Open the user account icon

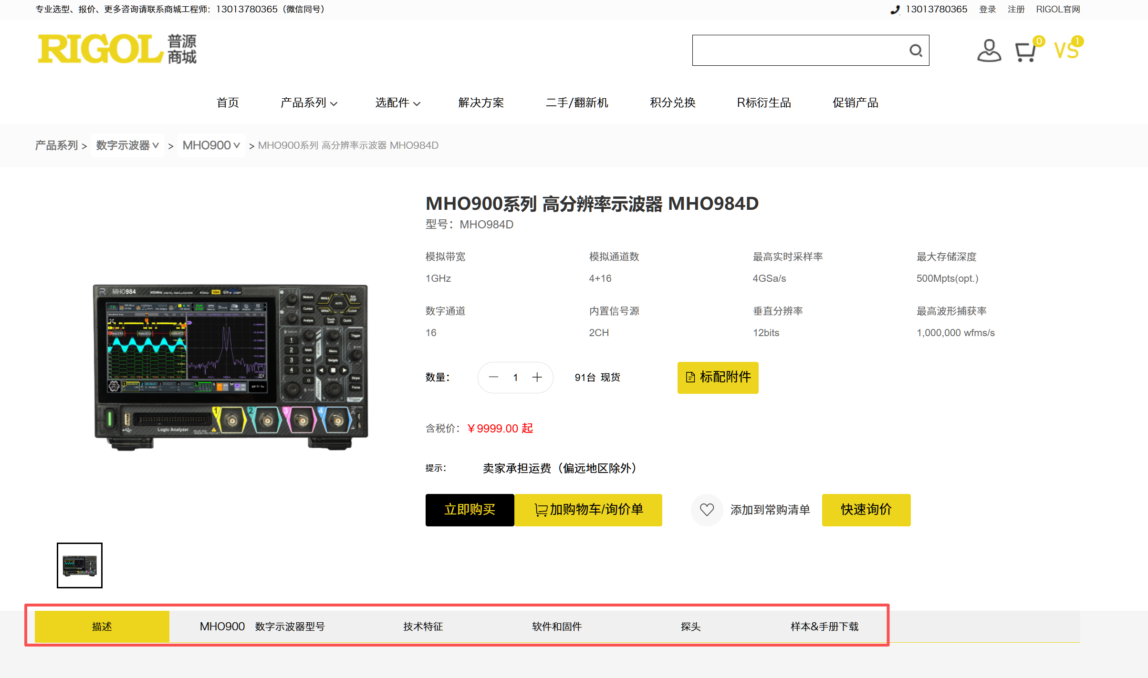point(989,51)
